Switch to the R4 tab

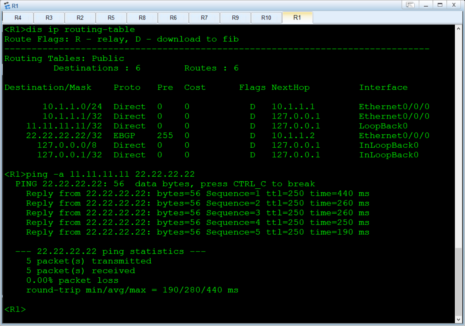click(18, 17)
